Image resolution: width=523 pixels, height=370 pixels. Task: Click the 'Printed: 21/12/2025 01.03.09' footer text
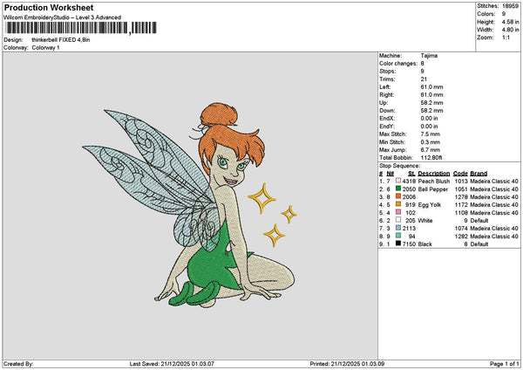347,364
